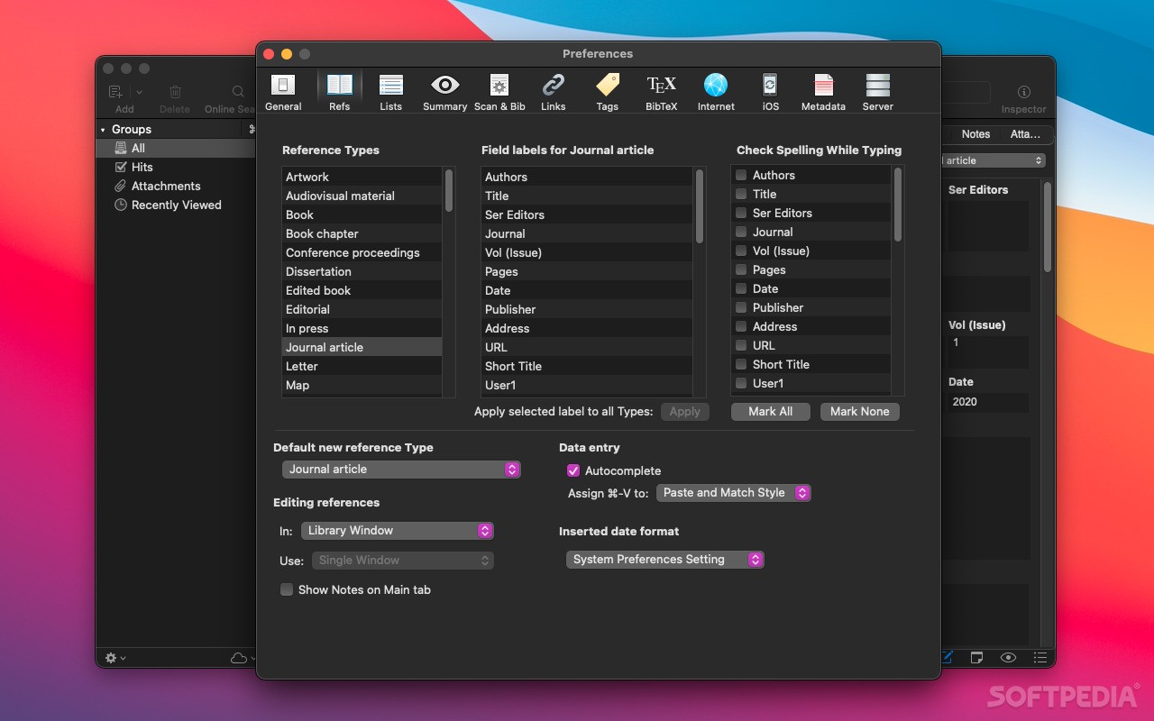This screenshot has width=1154, height=721.
Task: Select Conference proceedings in Reference Types list
Action: point(352,252)
